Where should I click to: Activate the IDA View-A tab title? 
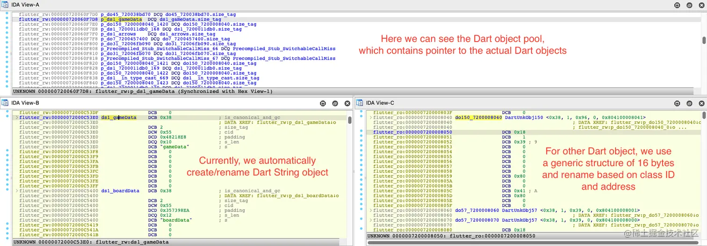tap(26, 5)
